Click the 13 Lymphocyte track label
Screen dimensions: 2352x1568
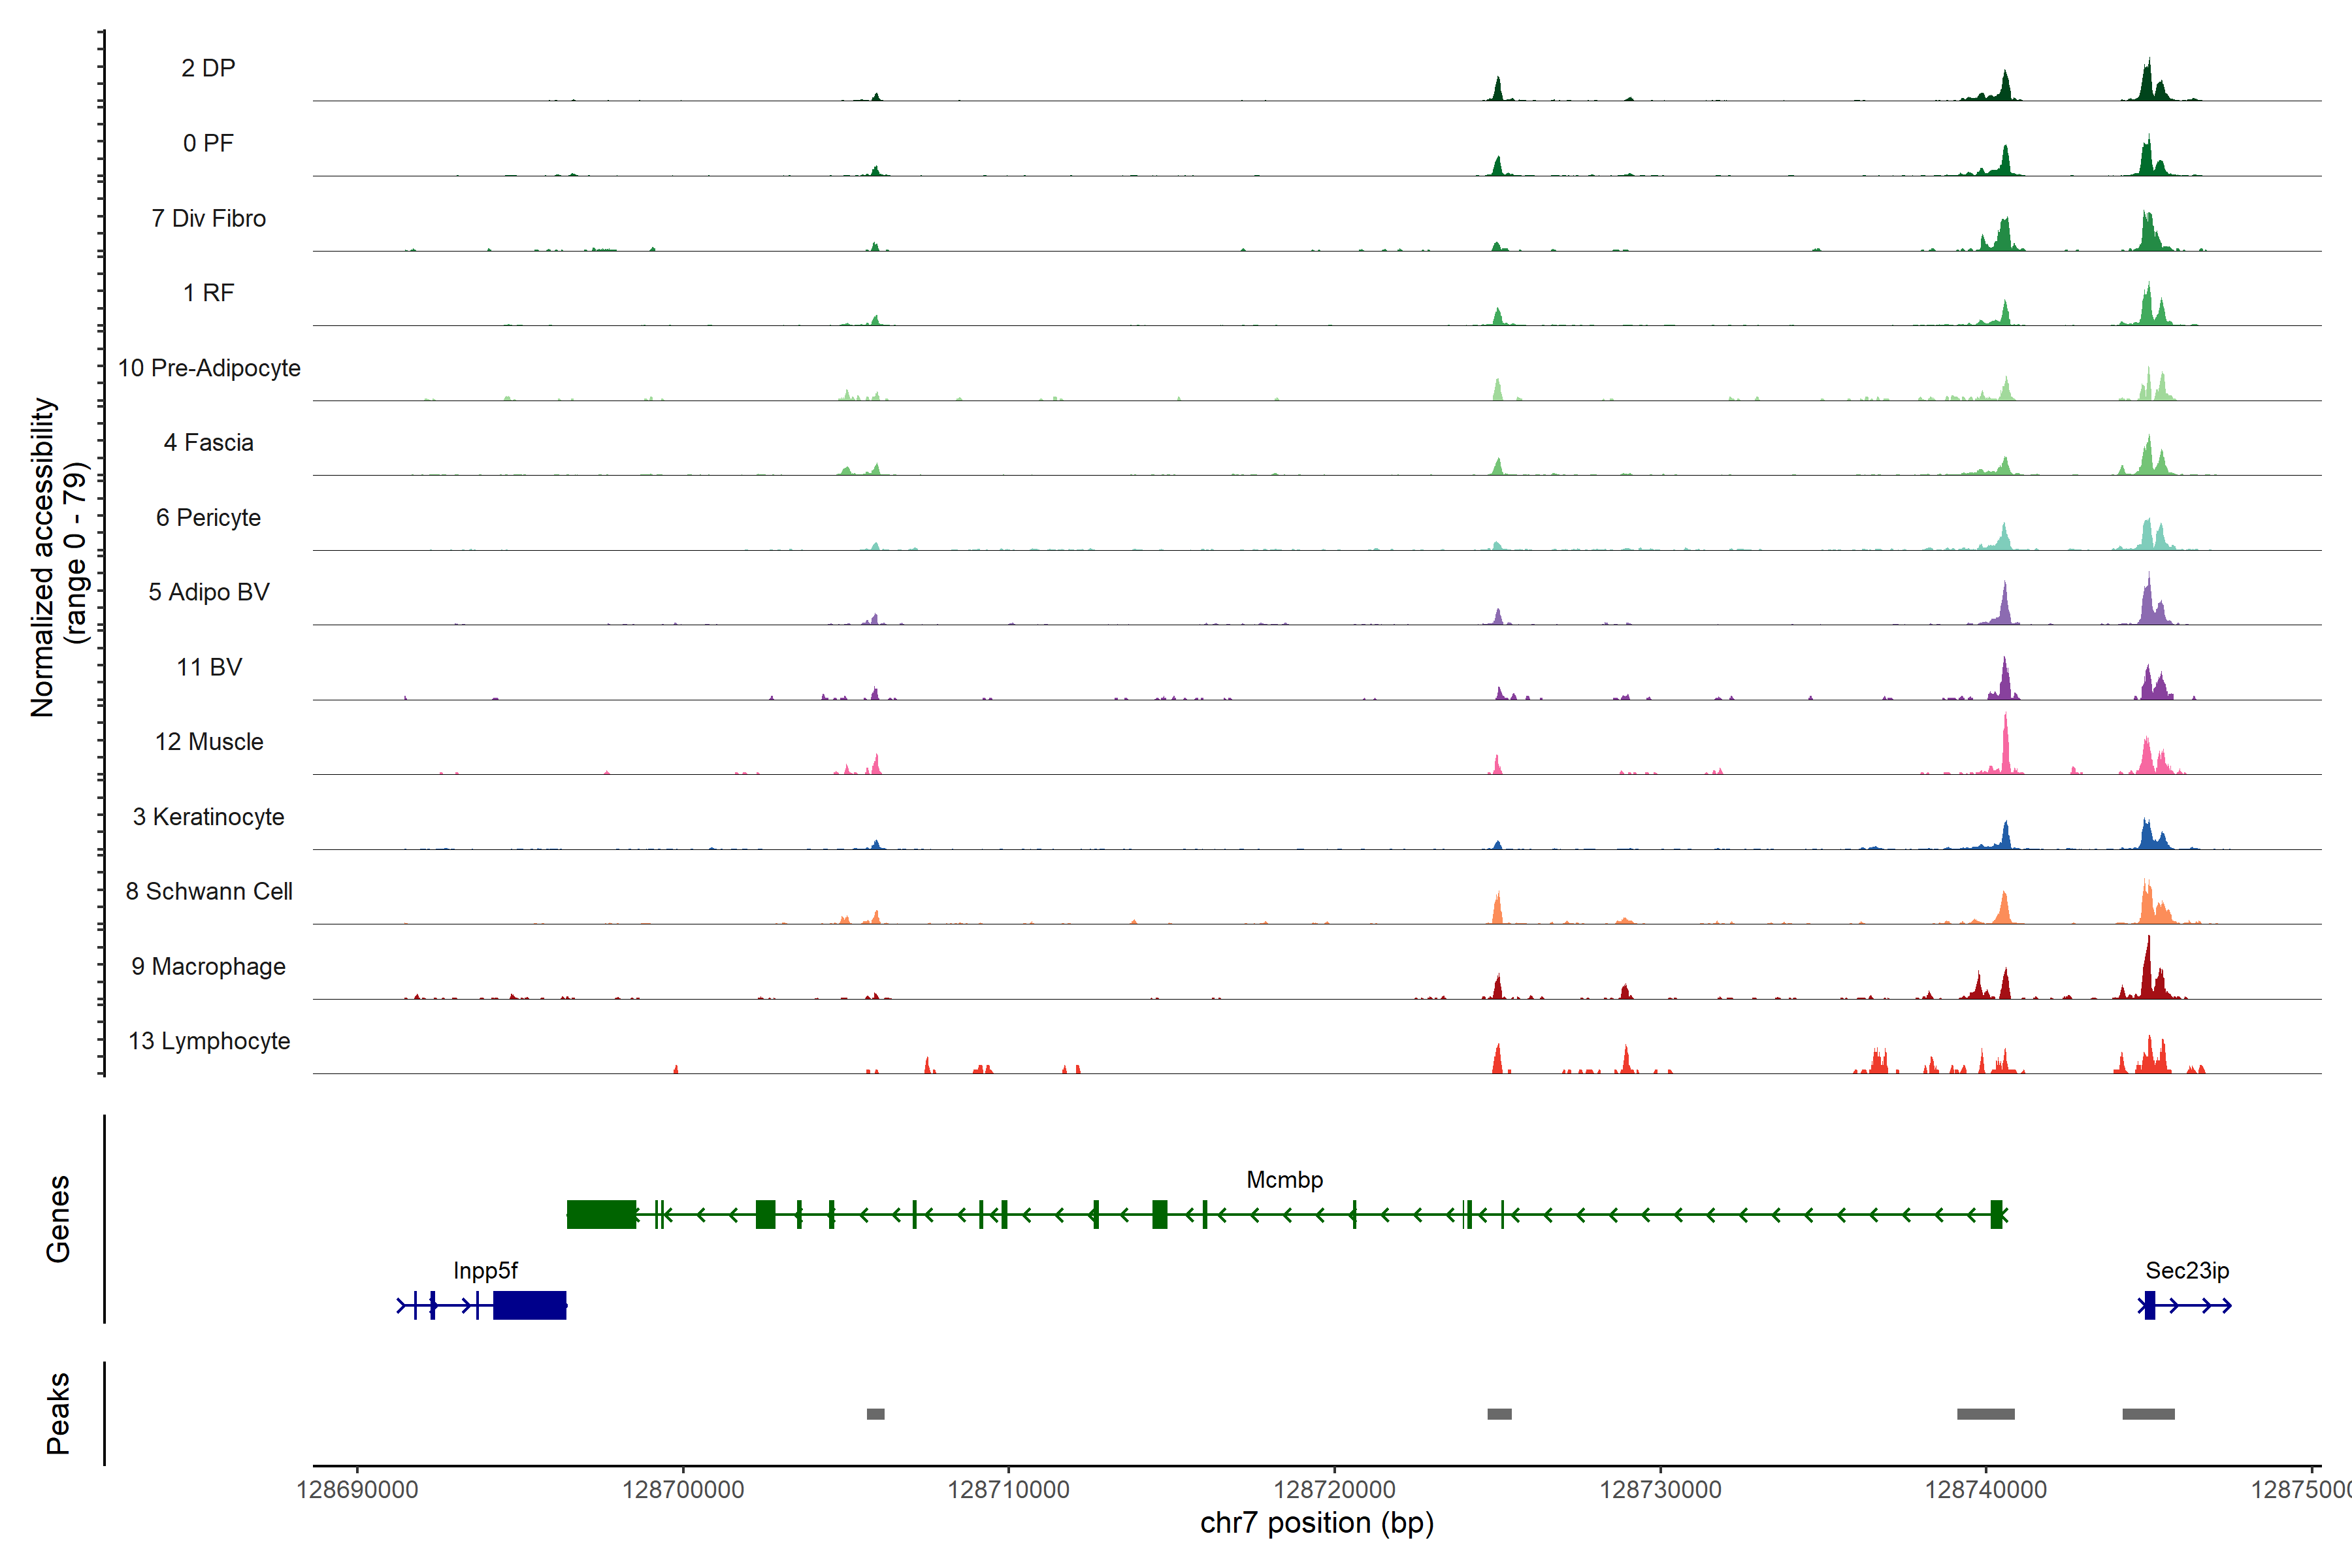[209, 1041]
